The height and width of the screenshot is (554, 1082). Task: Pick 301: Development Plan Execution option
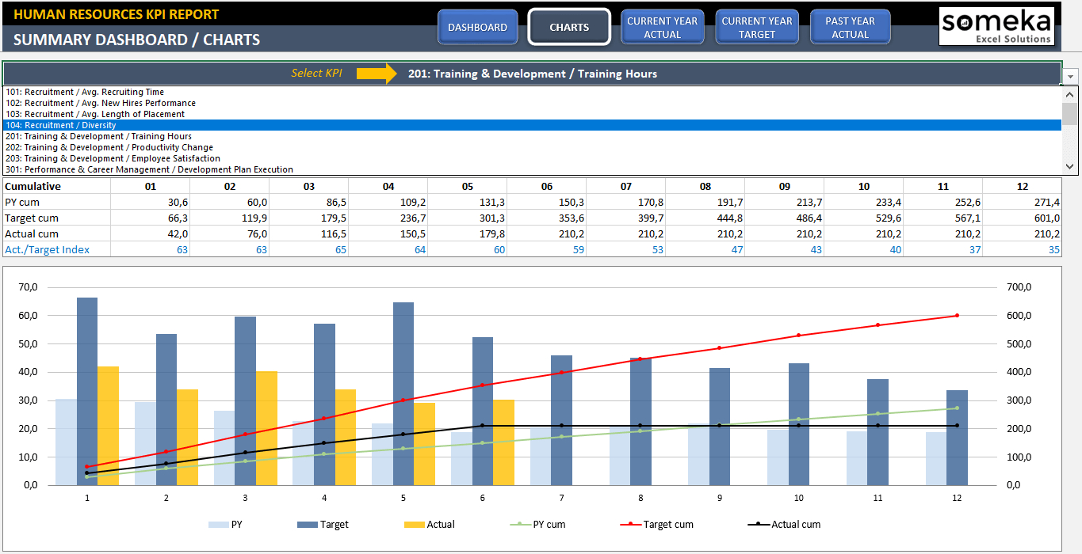[x=149, y=169]
